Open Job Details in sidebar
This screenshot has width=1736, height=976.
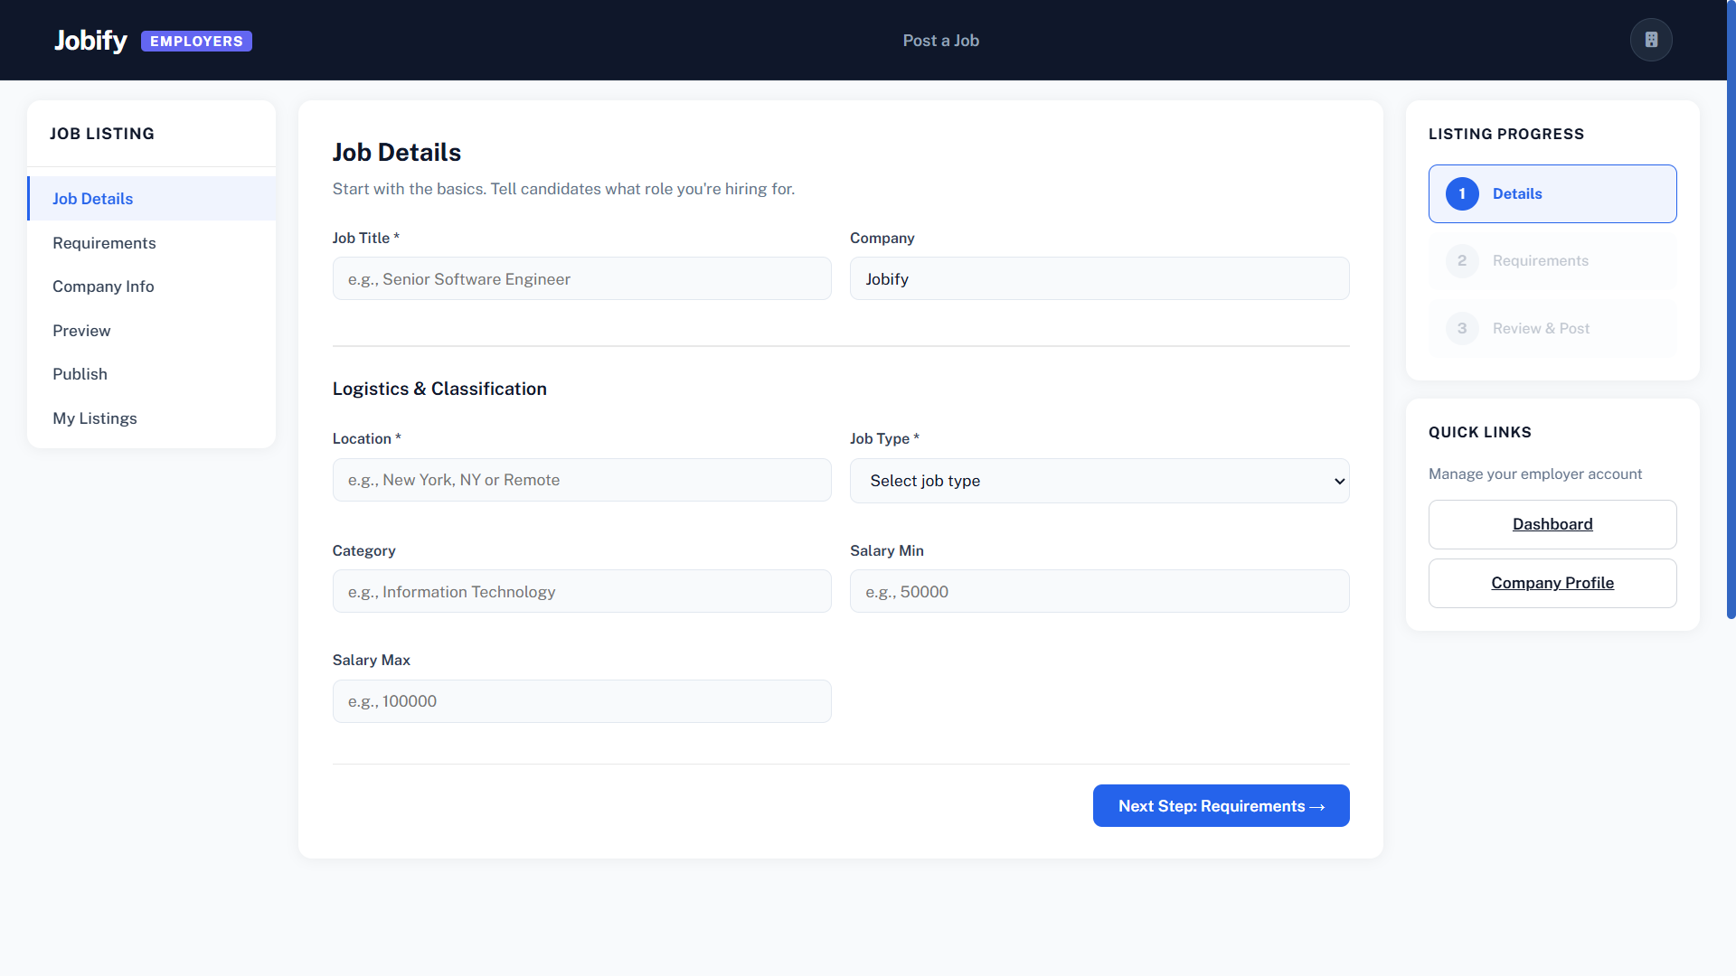(x=152, y=199)
